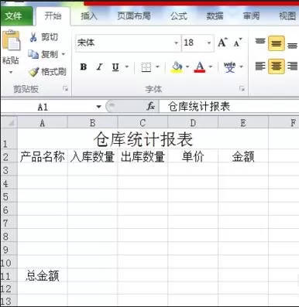Toggle middle vertical alignment
Image resolution: width=299 pixels, height=307 pixels.
click(x=276, y=43)
